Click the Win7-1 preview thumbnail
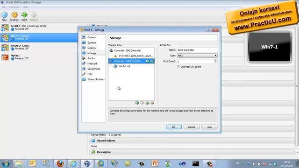The image size is (299, 168). pos(270,47)
